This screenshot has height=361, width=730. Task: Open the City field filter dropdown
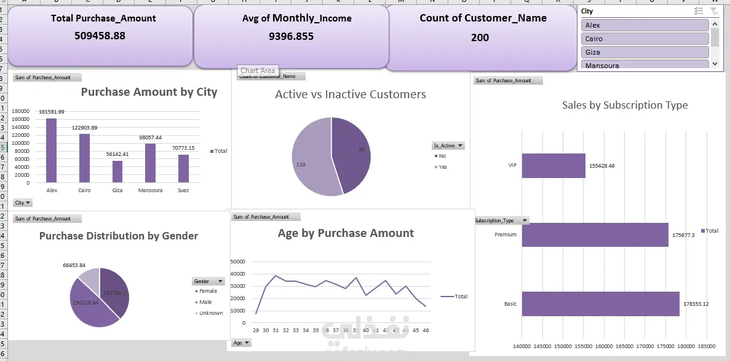(x=23, y=203)
